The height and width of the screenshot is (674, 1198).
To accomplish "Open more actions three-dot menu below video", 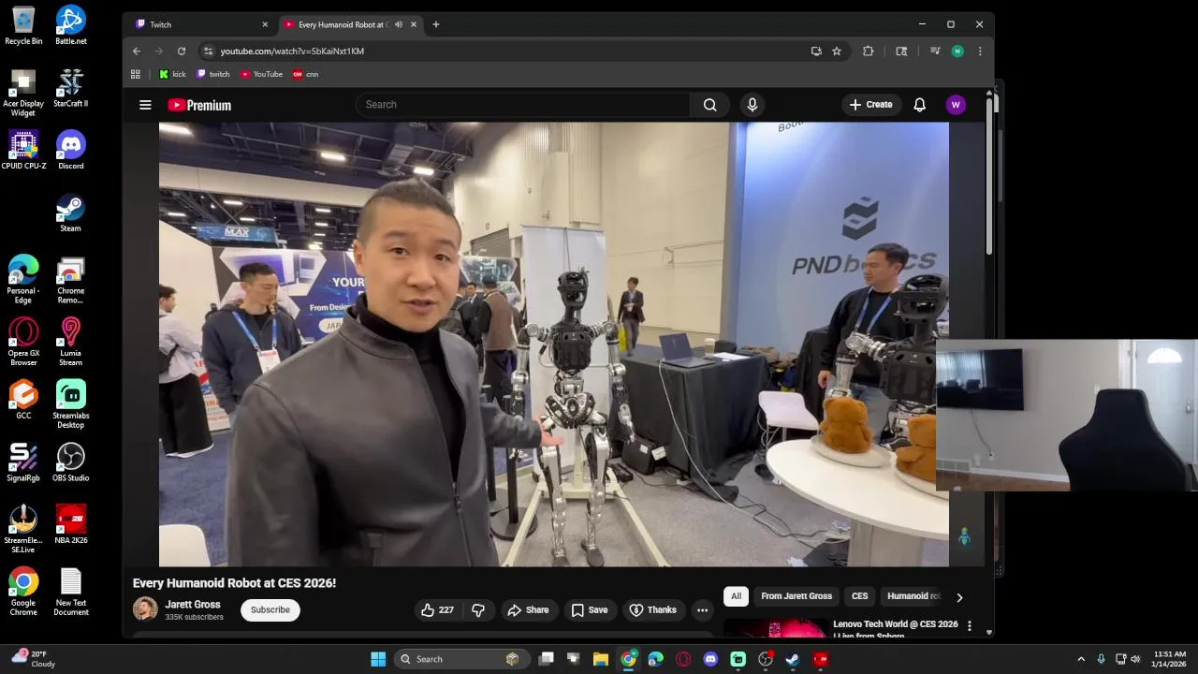I will [x=702, y=609].
